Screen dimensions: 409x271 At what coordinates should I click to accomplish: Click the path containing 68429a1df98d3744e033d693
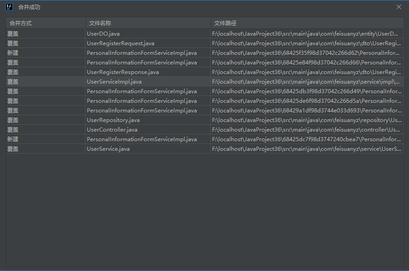(x=307, y=111)
